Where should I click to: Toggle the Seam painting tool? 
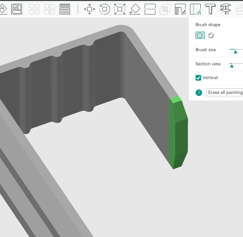point(196,9)
